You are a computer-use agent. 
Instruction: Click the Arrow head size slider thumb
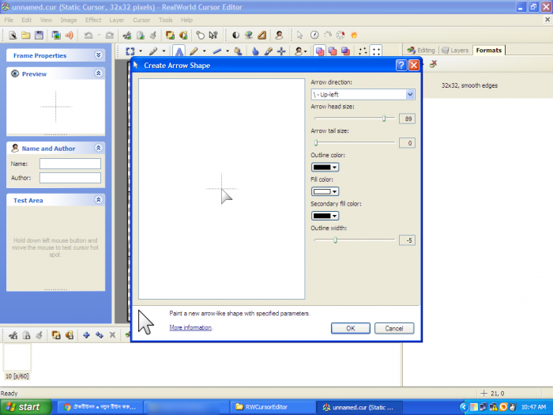pos(384,119)
